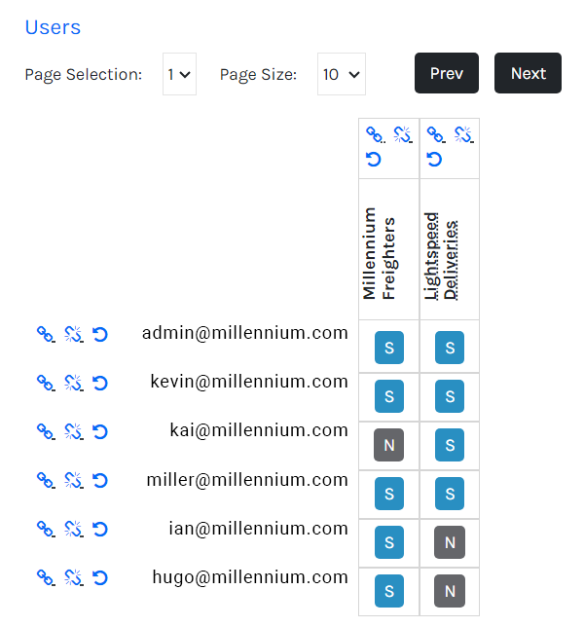Toggle miller's Lightspeed Deliveries S badge
Image resolution: width=584 pixels, height=627 pixels.
click(x=450, y=494)
